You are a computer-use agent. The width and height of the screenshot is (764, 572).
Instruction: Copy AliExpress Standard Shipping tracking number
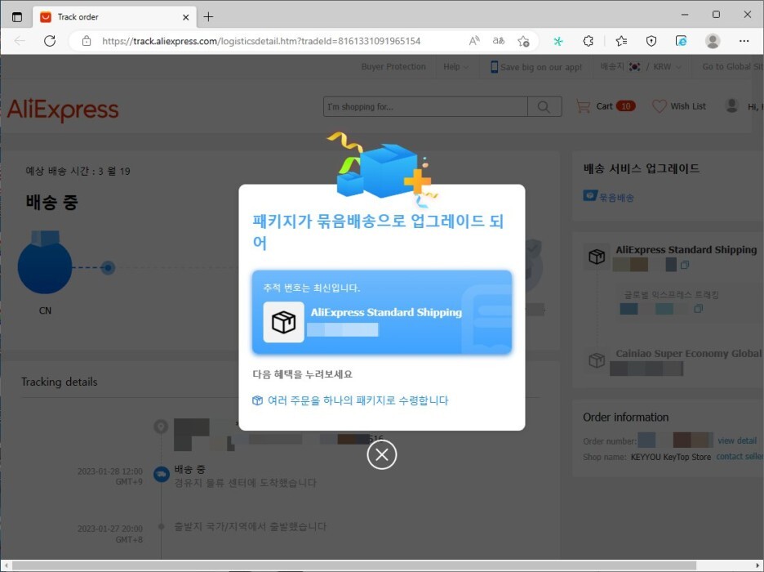[685, 265]
